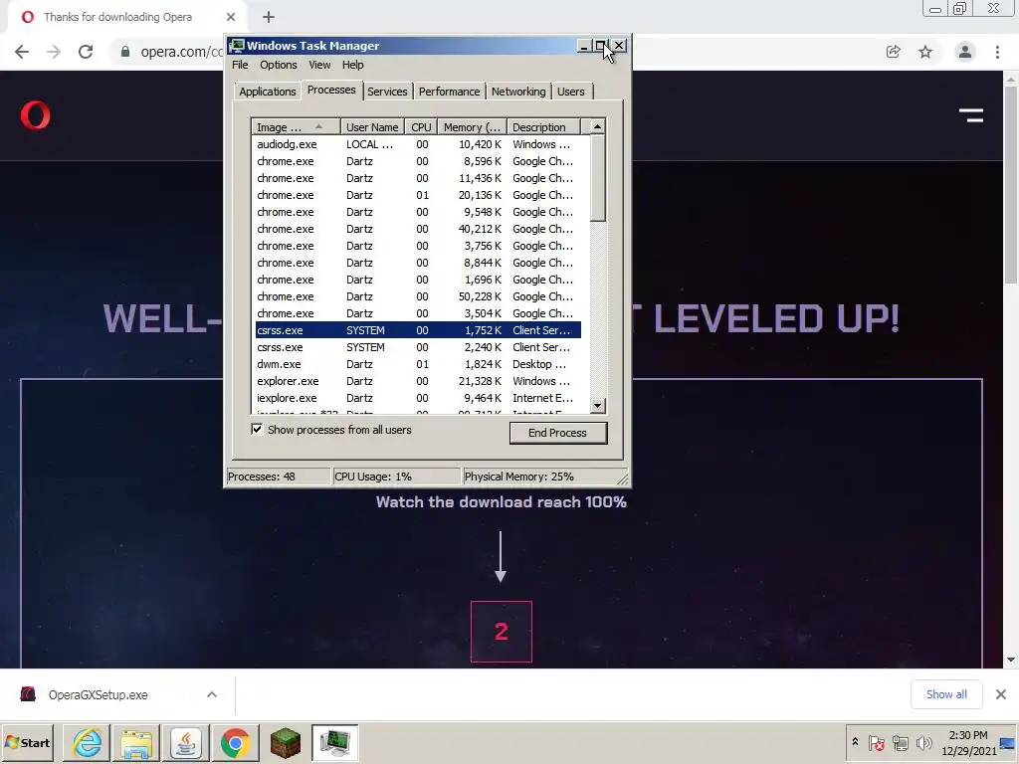Click the Task Manager title bar icon

pyautogui.click(x=237, y=46)
